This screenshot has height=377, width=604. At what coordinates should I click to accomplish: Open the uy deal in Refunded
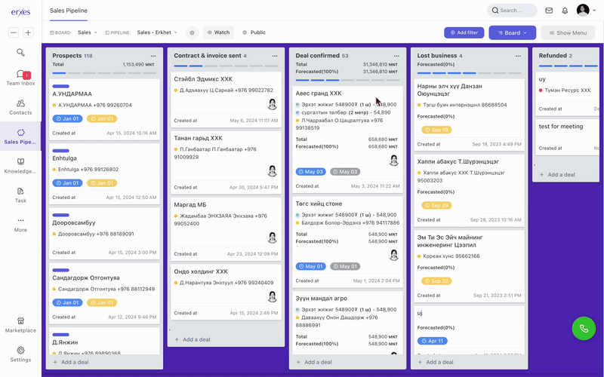click(x=568, y=93)
